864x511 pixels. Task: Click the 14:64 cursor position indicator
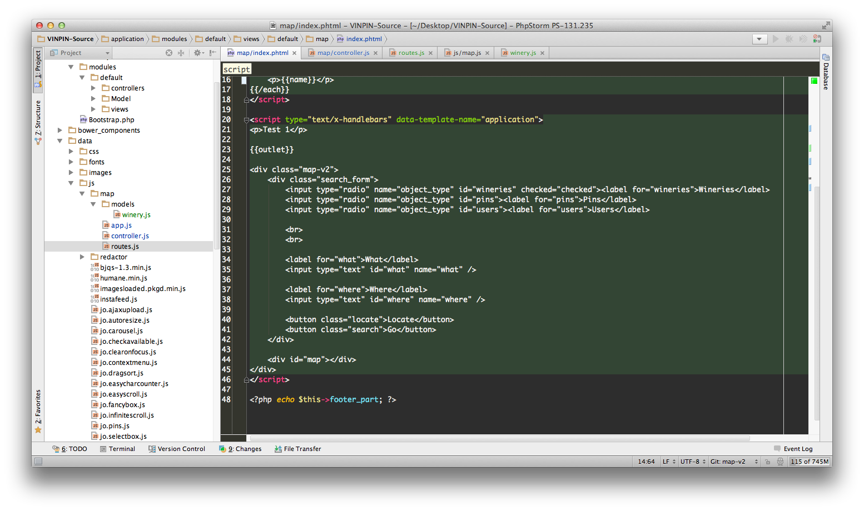click(646, 462)
